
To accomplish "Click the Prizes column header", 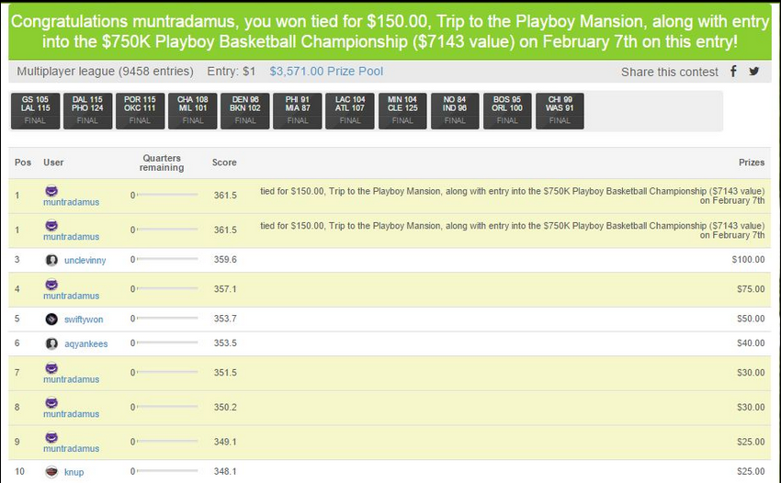I will click(751, 163).
